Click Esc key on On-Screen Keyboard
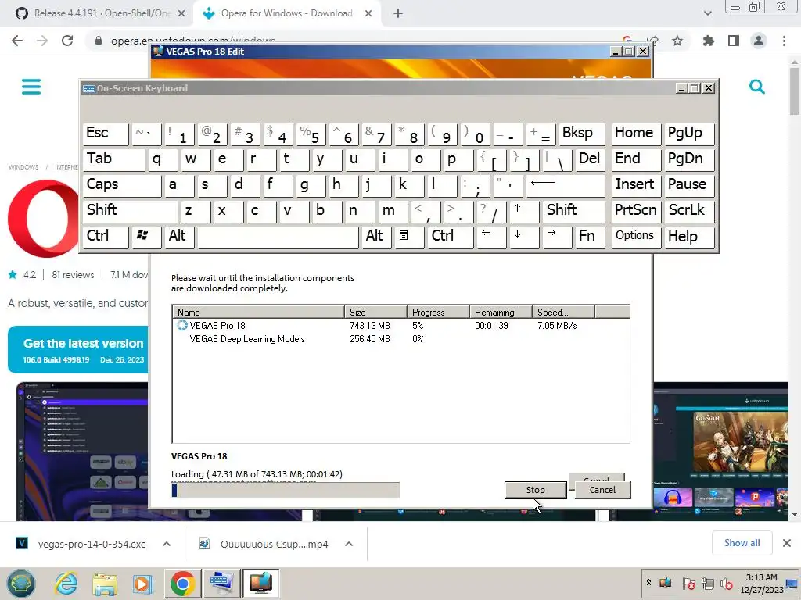This screenshot has width=801, height=600. 106,134
